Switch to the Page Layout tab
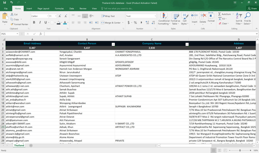This screenshot has width=259, height=153. 43,8
